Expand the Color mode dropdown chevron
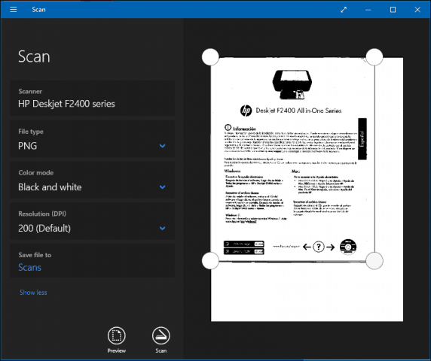This screenshot has height=361, width=431. click(163, 187)
